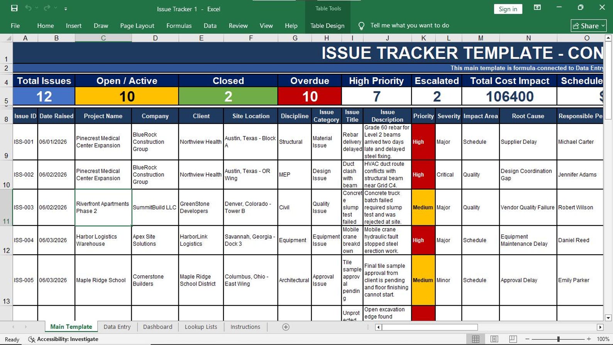Open the Formulas ribbon tab

pos(179,25)
